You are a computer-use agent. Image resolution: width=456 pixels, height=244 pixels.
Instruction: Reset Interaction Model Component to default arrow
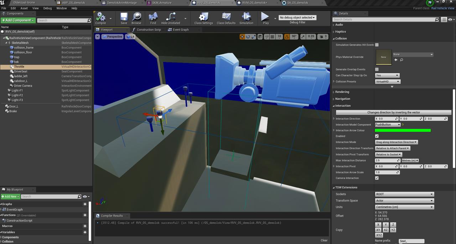pyautogui.click(x=403, y=125)
